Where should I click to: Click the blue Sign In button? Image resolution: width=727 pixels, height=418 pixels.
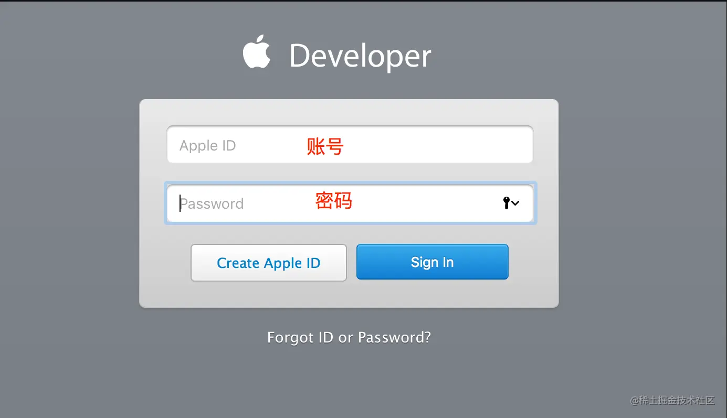[x=433, y=262]
